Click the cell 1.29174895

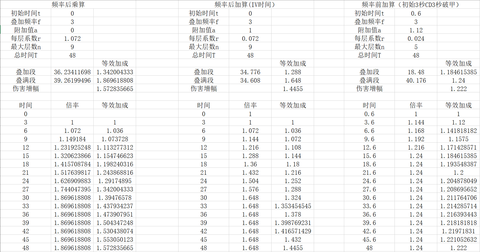(115, 181)
